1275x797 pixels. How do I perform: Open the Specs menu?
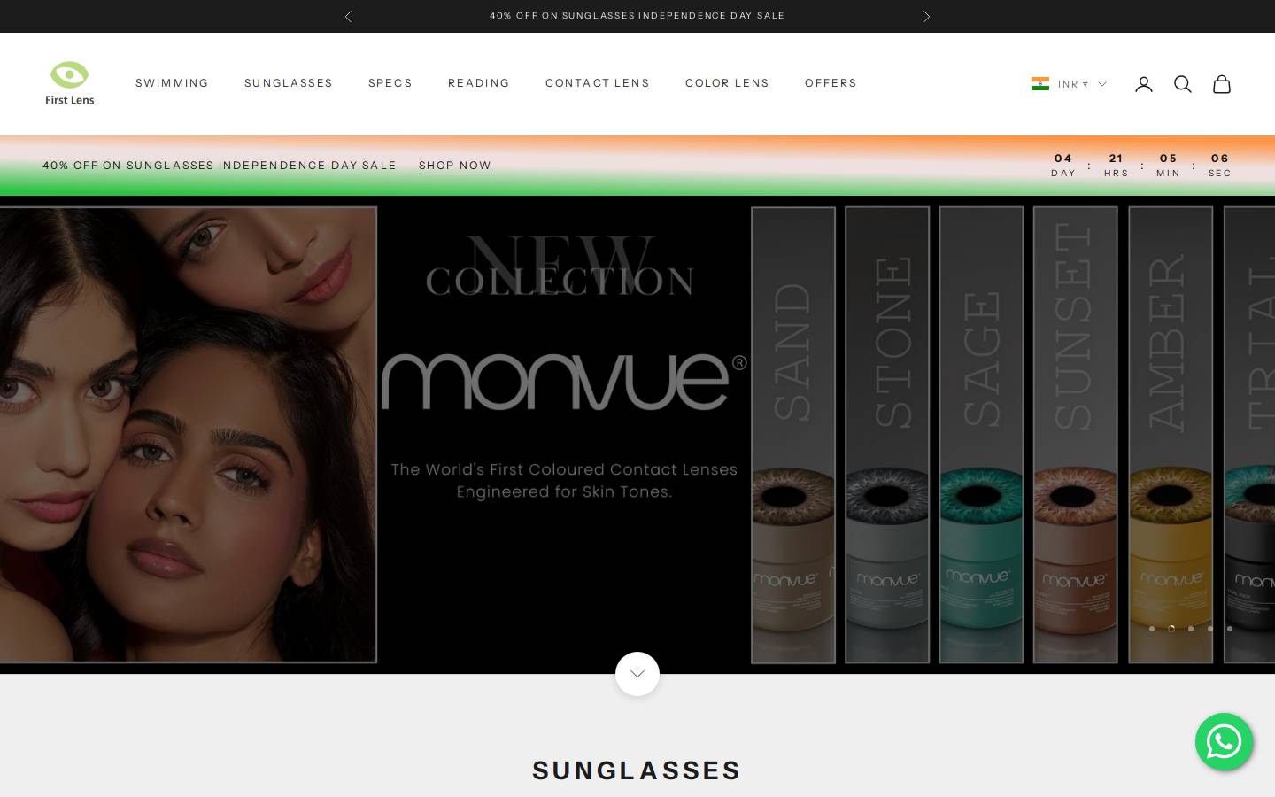tap(390, 83)
